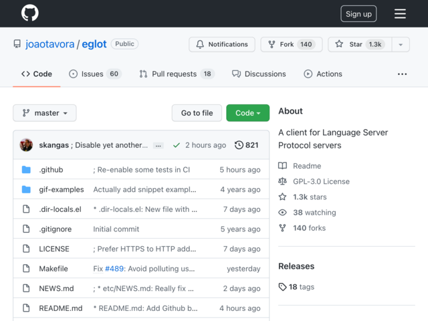Image resolution: width=428 pixels, height=321 pixels.
Task: Click the .github folder icon
Action: (x=26, y=170)
